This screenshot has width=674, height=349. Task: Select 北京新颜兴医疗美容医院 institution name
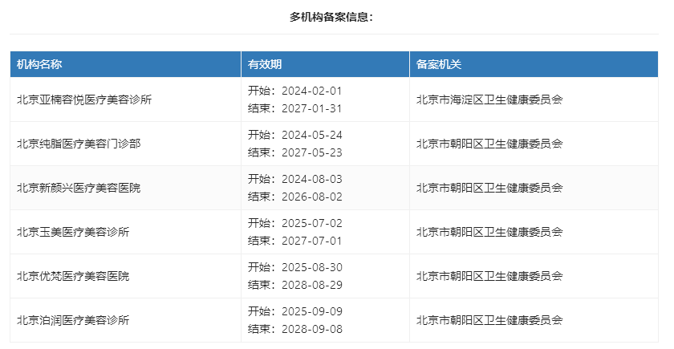[79, 188]
